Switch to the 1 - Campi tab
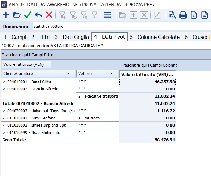Image resolution: width=211 pixels, height=176 pixels. point(15,37)
